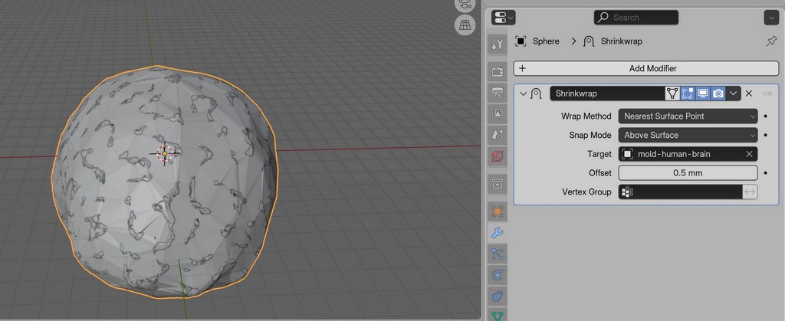Click the Shrinkwrap breadcrumb modifier icon
Screen dimensions: 785x321
click(589, 41)
